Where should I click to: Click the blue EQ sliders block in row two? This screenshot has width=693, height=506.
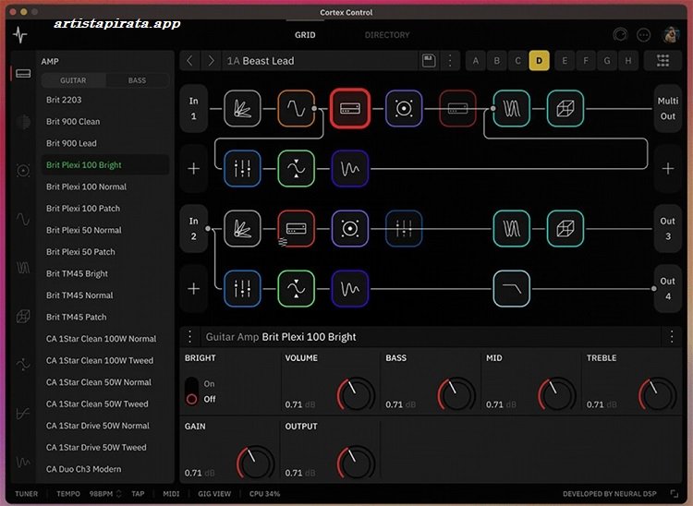click(242, 169)
